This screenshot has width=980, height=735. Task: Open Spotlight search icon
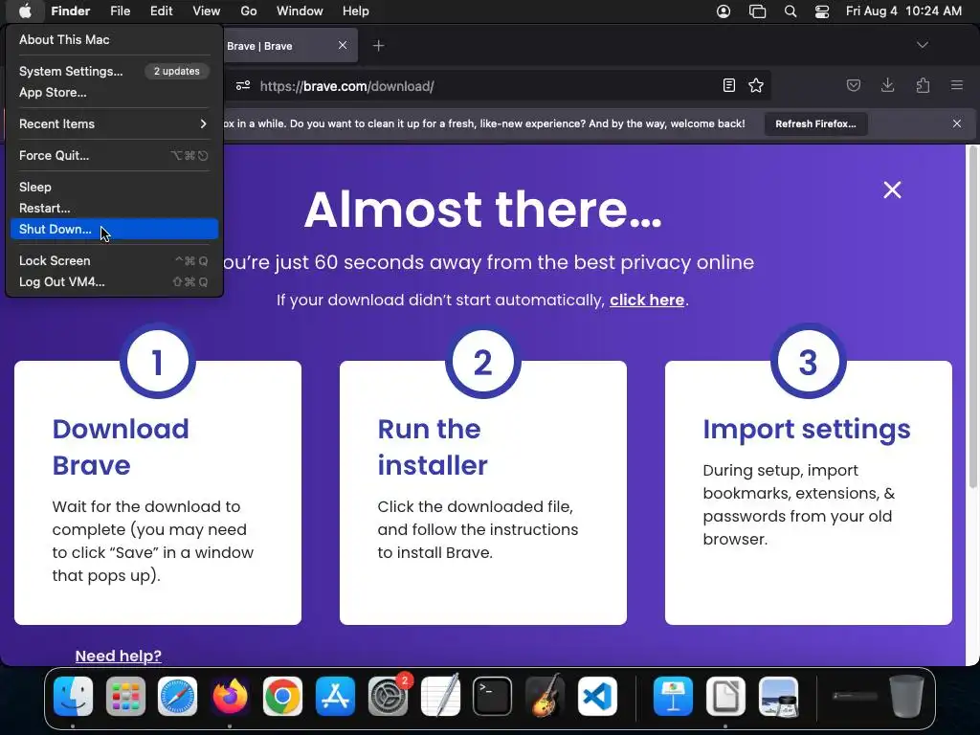click(791, 11)
